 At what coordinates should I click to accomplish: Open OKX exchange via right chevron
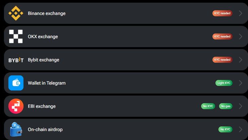point(241,36)
